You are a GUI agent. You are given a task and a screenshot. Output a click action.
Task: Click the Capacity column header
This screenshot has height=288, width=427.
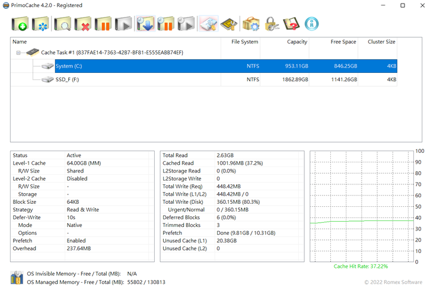[x=285, y=41]
